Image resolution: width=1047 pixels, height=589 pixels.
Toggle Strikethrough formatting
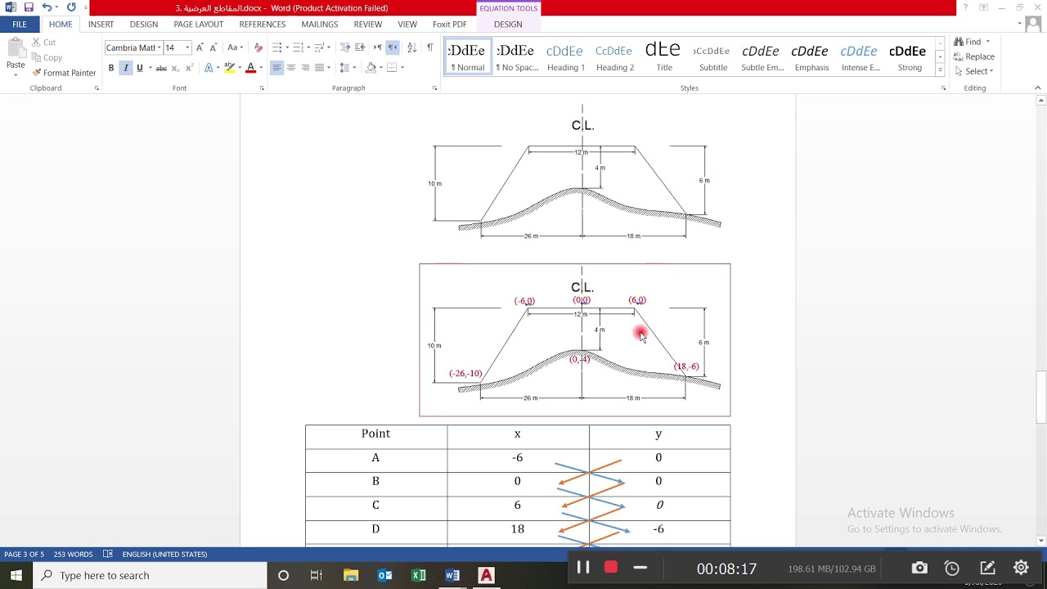tap(161, 68)
